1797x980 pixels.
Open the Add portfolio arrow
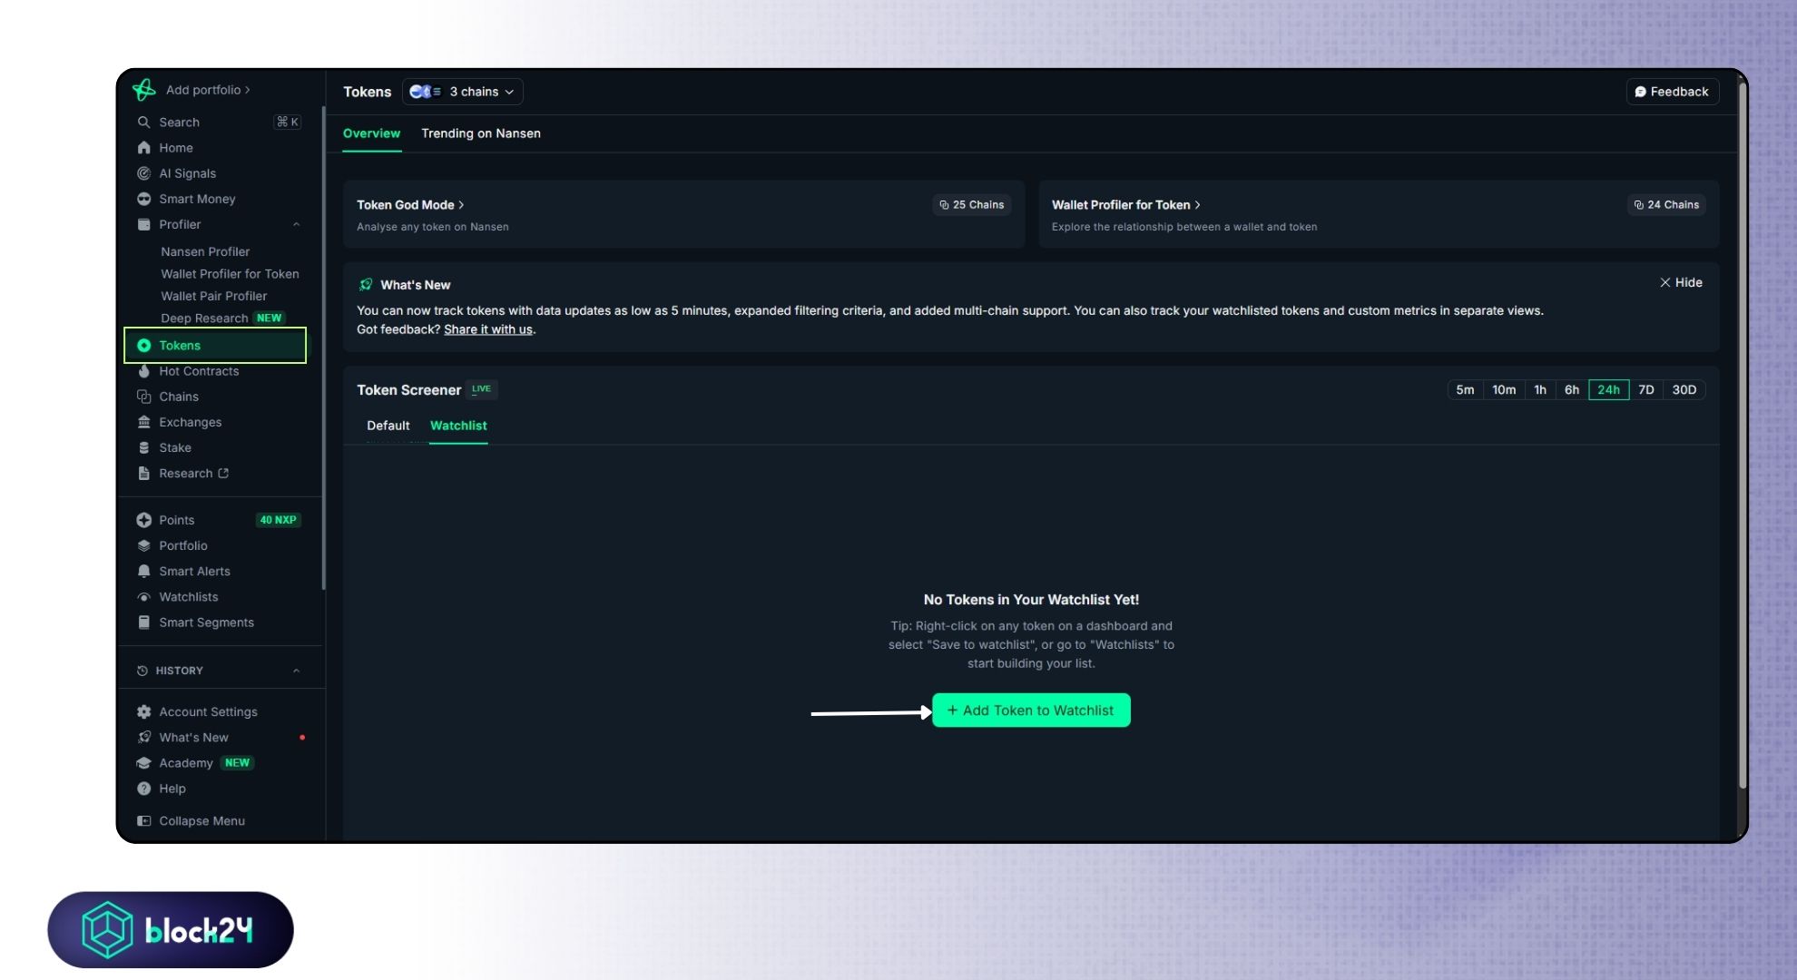[248, 90]
